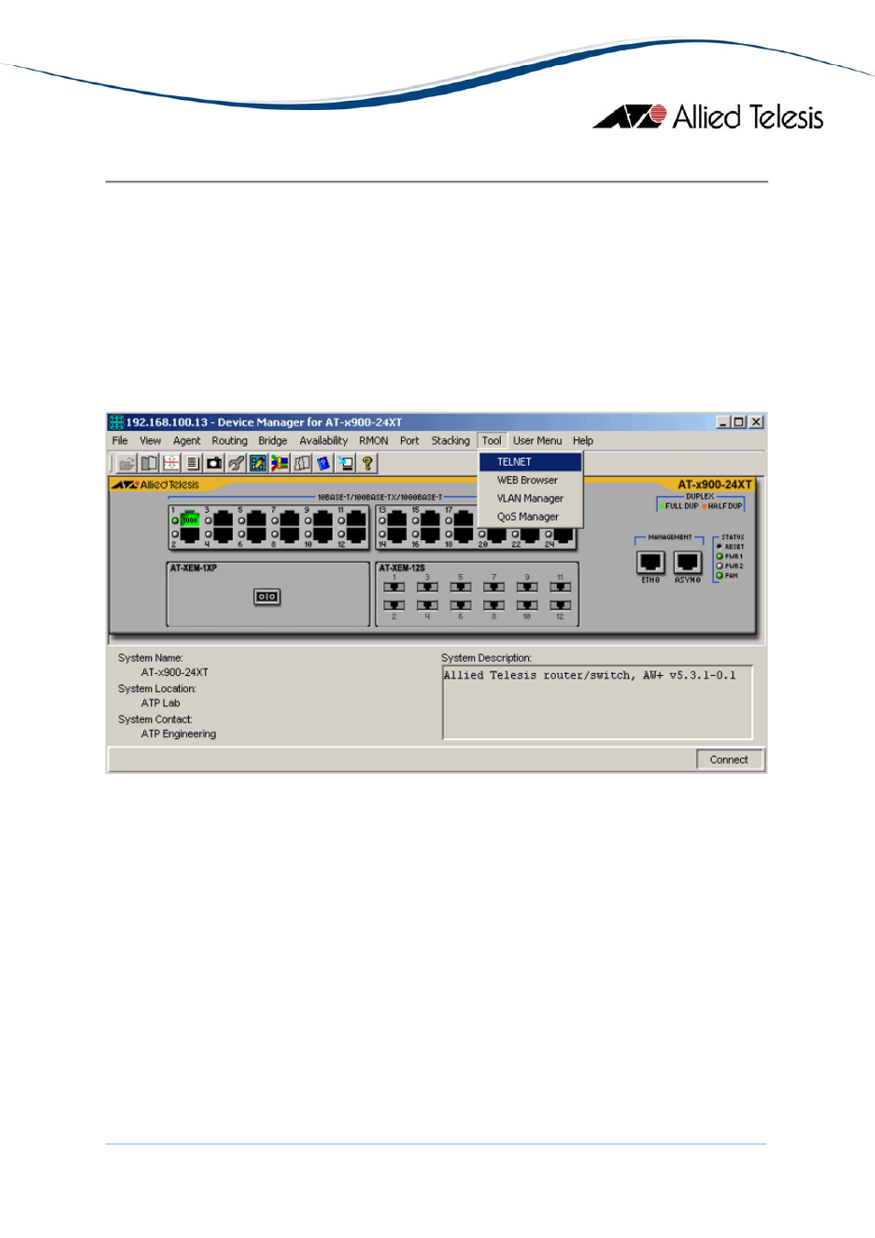875x1238 pixels.
Task: Click the Tool menu header
Action: pyautogui.click(x=492, y=441)
